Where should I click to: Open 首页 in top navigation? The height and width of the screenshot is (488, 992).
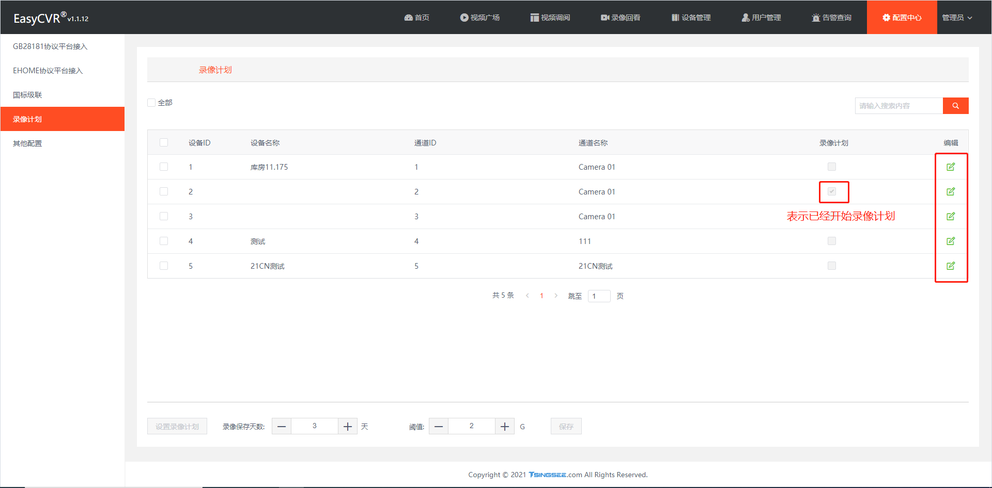tap(417, 18)
